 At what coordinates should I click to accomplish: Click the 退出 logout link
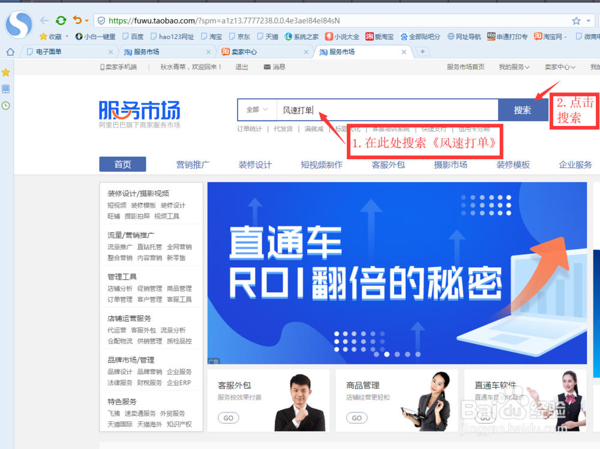(x=241, y=67)
